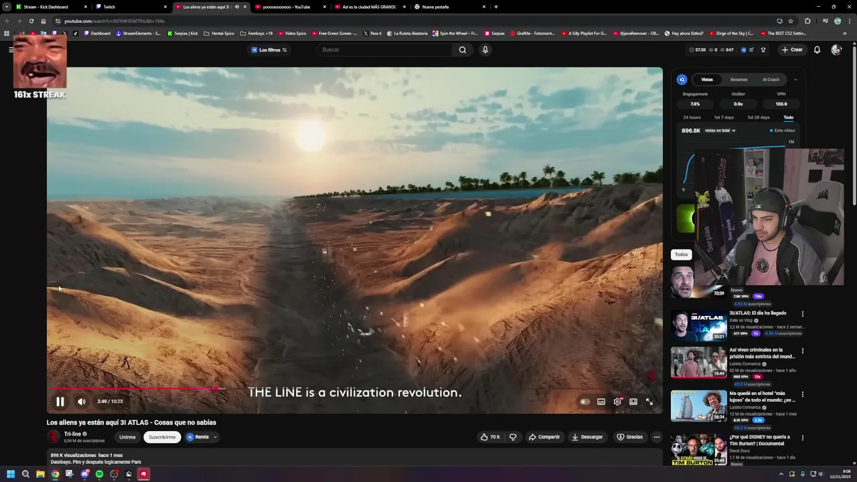Open the 3I/ATLAS El día ha llegado thumbnail
The width and height of the screenshot is (857, 482).
[x=698, y=325]
